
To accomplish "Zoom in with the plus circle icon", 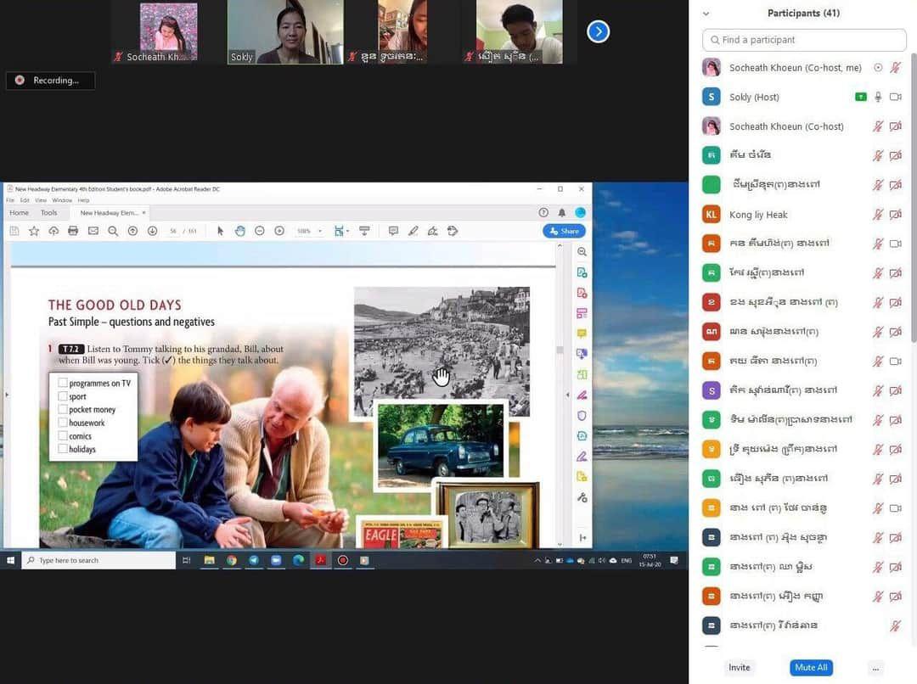I will pyautogui.click(x=279, y=231).
